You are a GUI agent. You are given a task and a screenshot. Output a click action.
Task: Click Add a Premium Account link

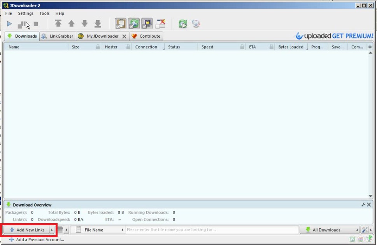pyautogui.click(x=37, y=240)
